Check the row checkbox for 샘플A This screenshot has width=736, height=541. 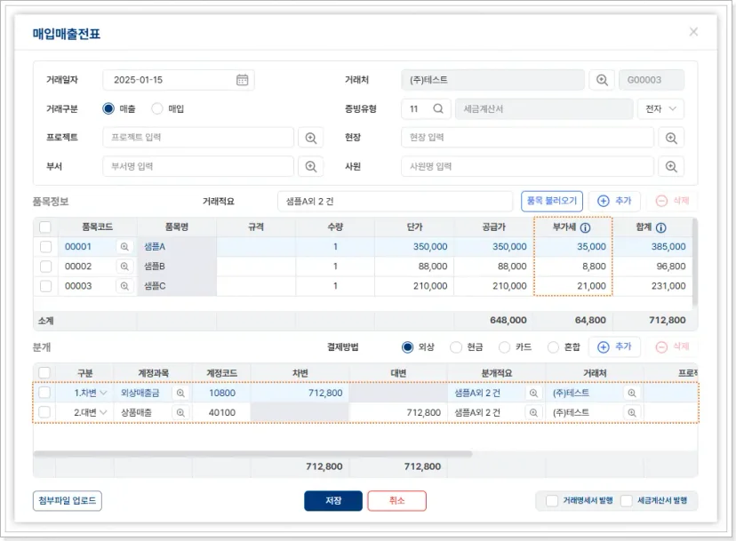pyautogui.click(x=45, y=247)
